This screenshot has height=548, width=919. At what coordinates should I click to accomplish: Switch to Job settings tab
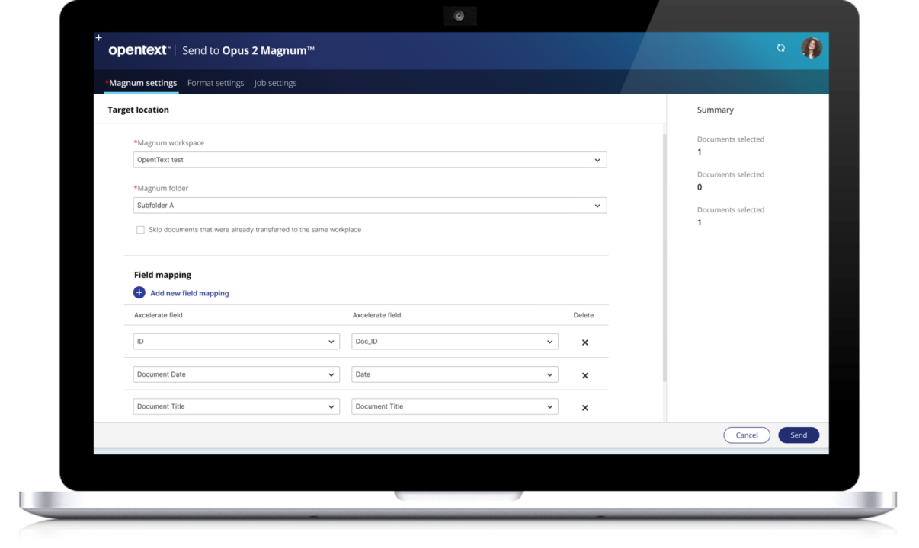276,83
